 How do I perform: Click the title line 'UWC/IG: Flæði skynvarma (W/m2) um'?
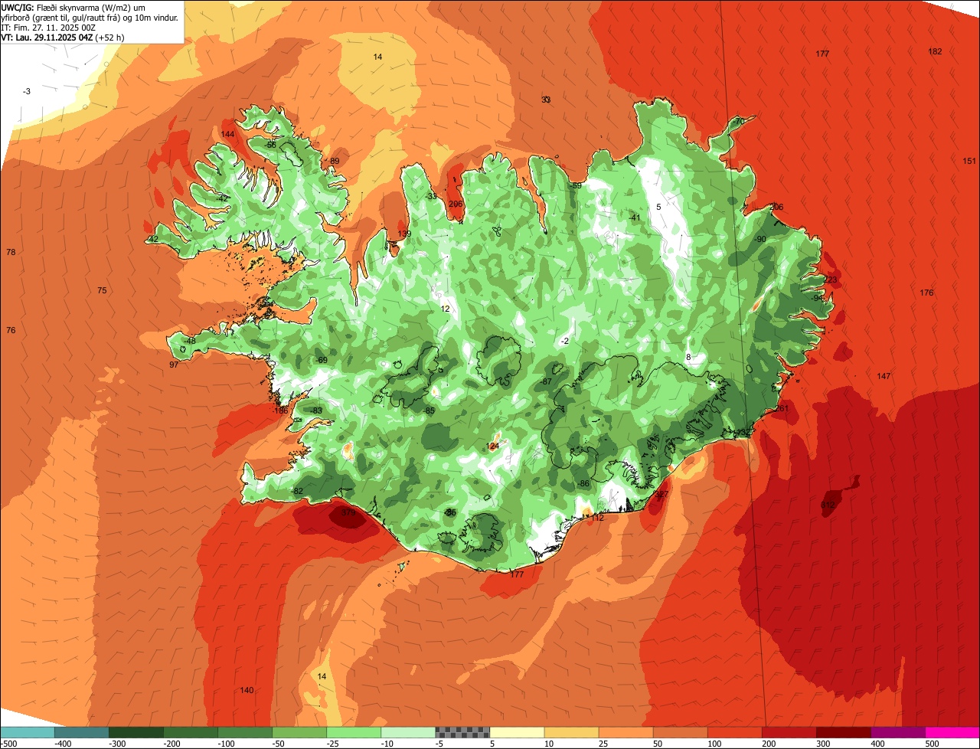pyautogui.click(x=73, y=7)
